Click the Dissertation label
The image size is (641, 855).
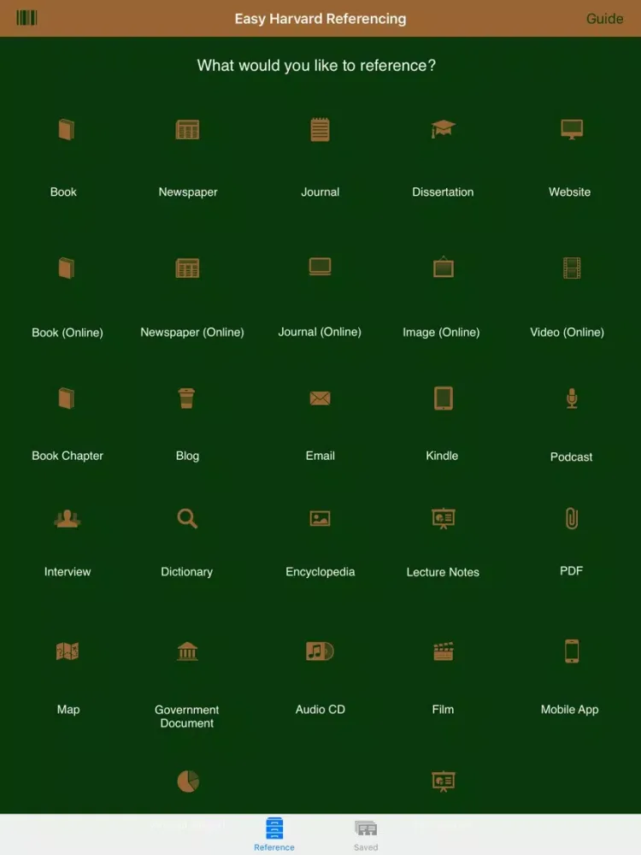[443, 192]
